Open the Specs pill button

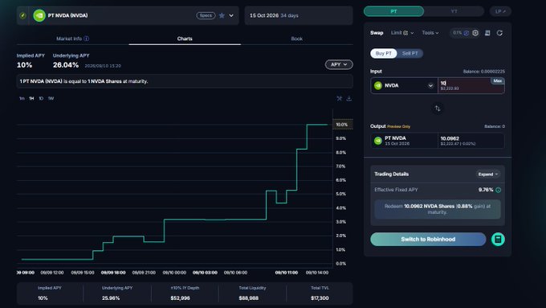click(x=206, y=15)
